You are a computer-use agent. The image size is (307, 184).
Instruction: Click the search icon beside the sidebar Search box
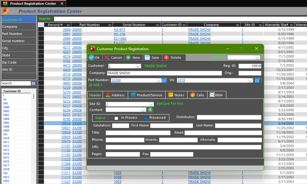pyautogui.click(x=34, y=83)
